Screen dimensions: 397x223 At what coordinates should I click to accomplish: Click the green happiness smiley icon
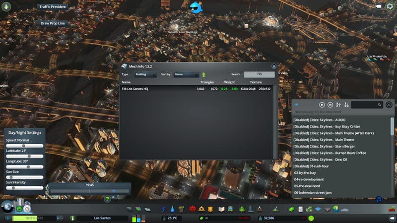[311, 218]
